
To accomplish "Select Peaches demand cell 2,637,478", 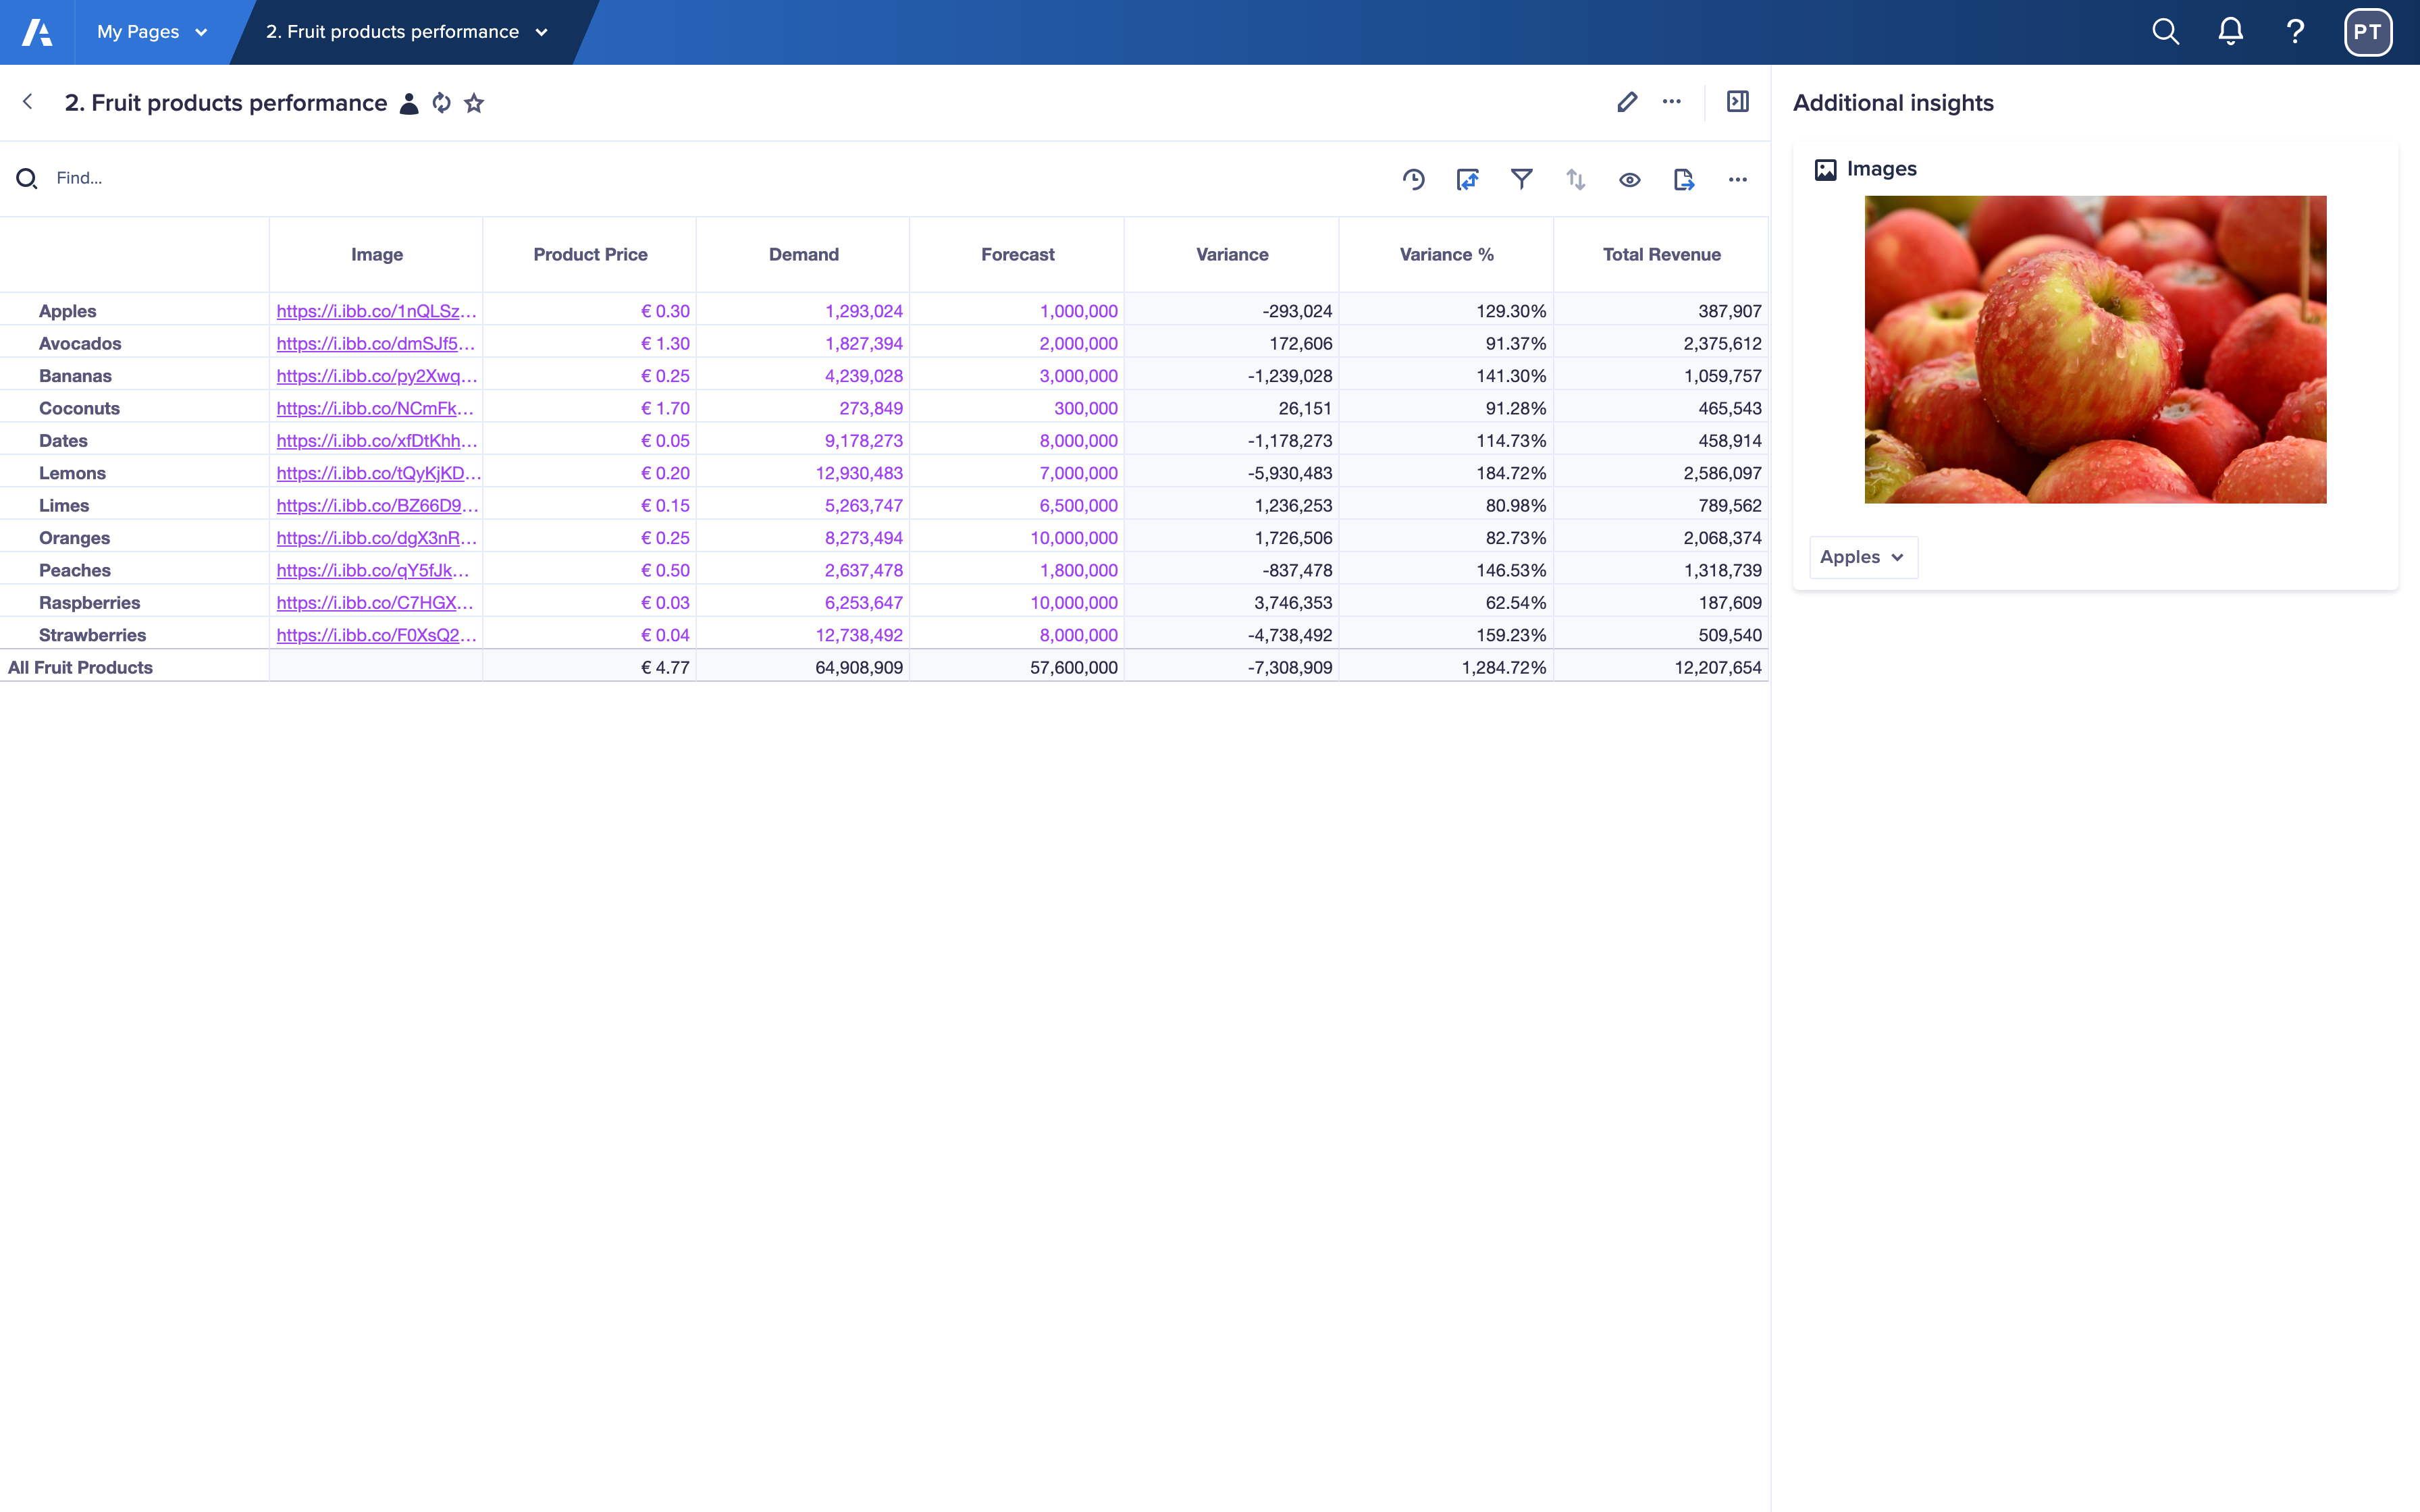I will click(x=803, y=570).
